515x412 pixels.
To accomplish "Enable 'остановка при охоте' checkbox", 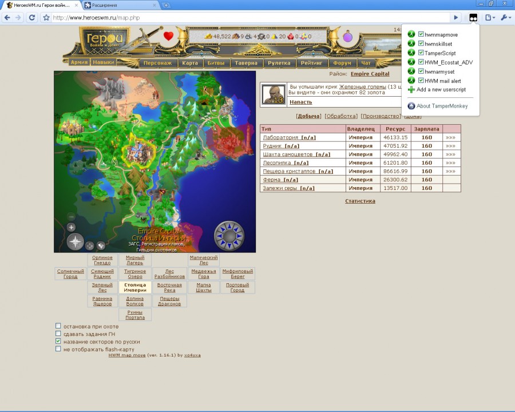I will [58, 326].
